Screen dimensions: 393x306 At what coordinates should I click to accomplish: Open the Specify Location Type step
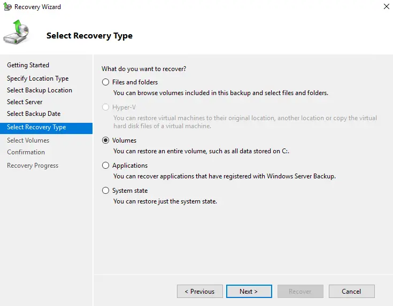pyautogui.click(x=37, y=79)
